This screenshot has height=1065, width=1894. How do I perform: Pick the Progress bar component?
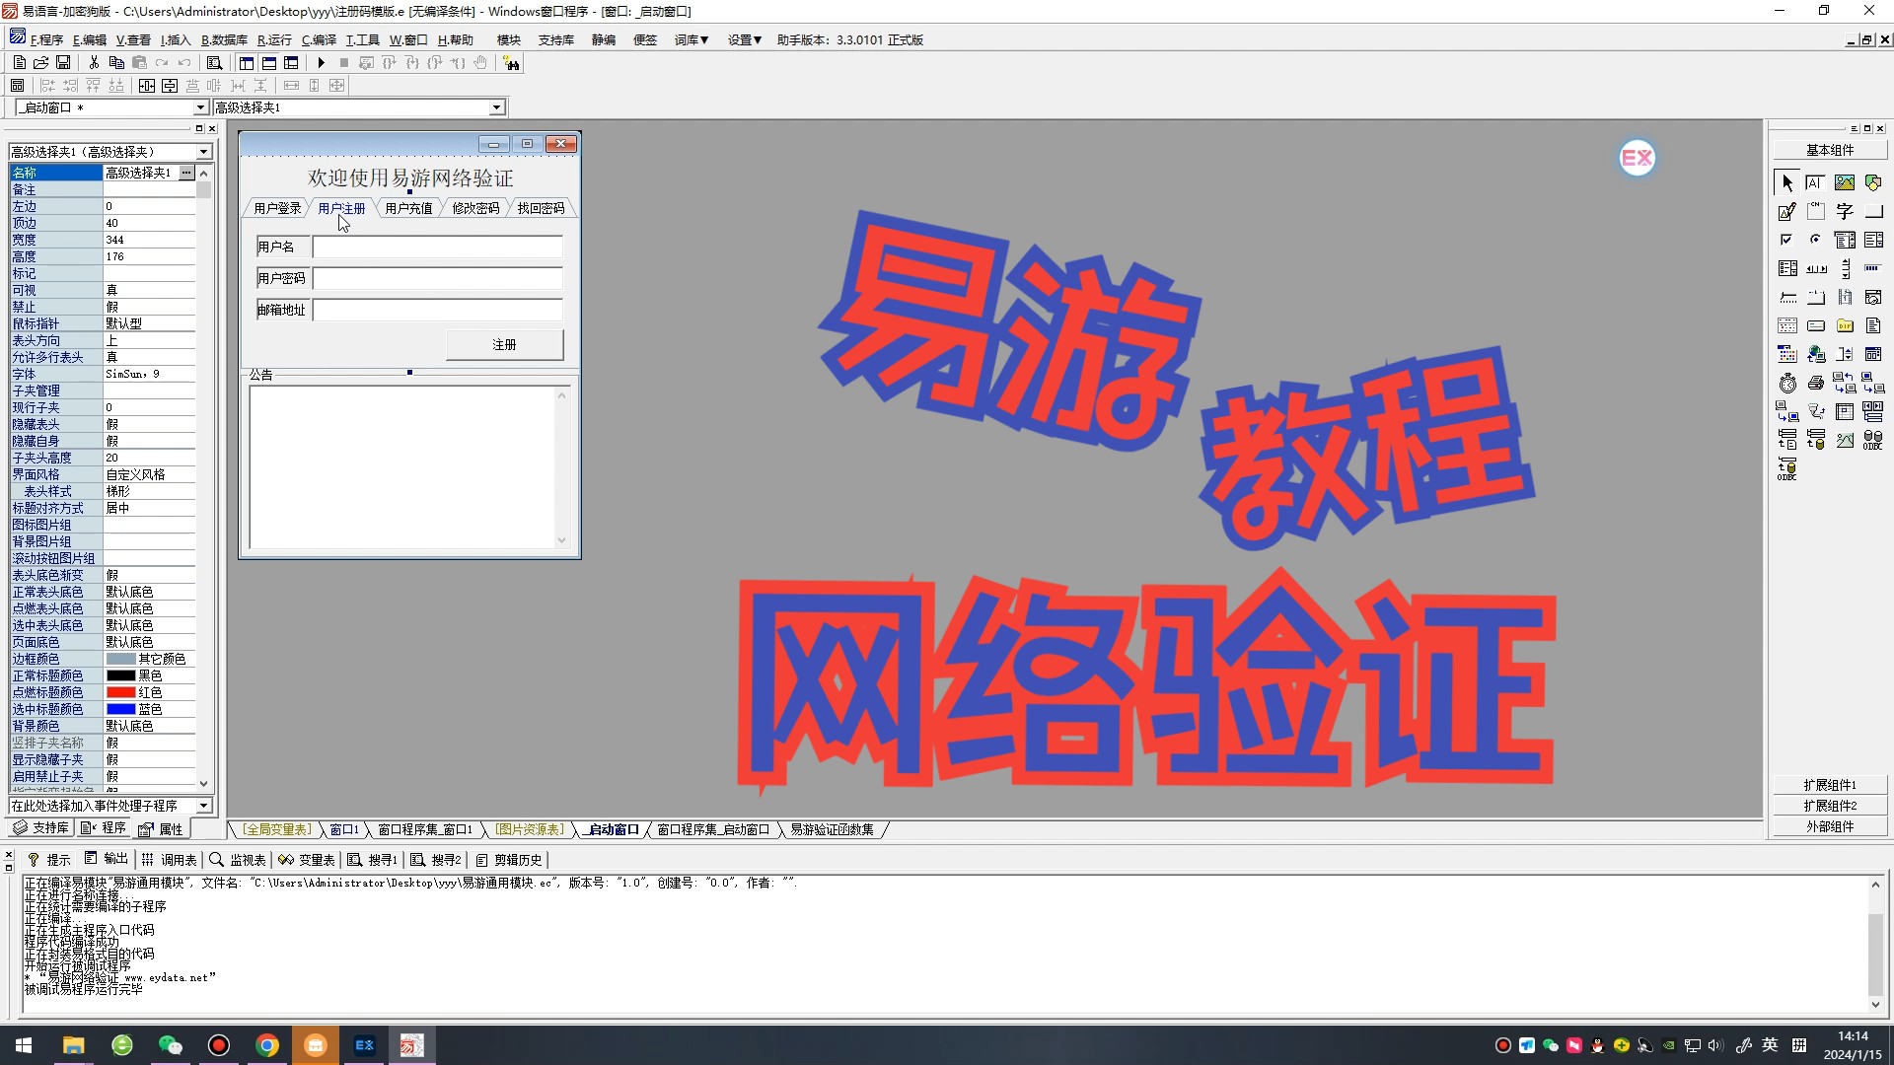click(x=1872, y=268)
